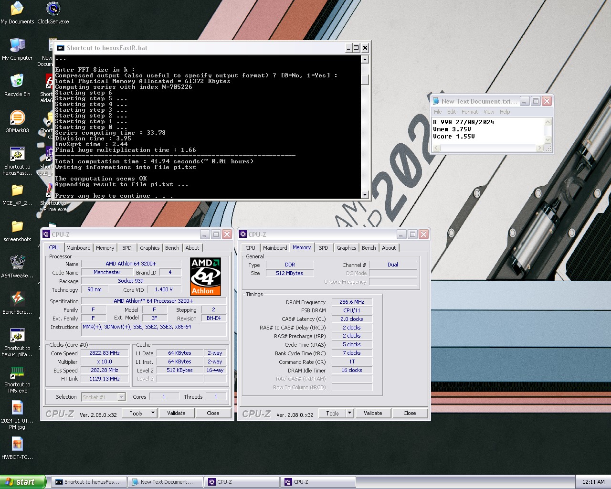The image size is (611, 489).
Task: Open the Windows start button
Action: 23,482
